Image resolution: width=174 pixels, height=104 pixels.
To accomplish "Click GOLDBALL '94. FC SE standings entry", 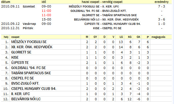I will tap(28, 68).
